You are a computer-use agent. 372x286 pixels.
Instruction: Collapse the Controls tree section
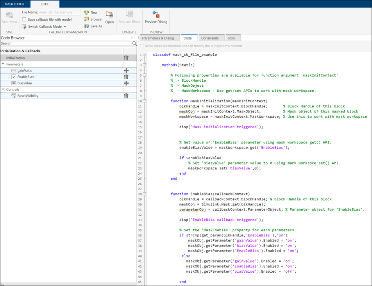tap(3, 89)
